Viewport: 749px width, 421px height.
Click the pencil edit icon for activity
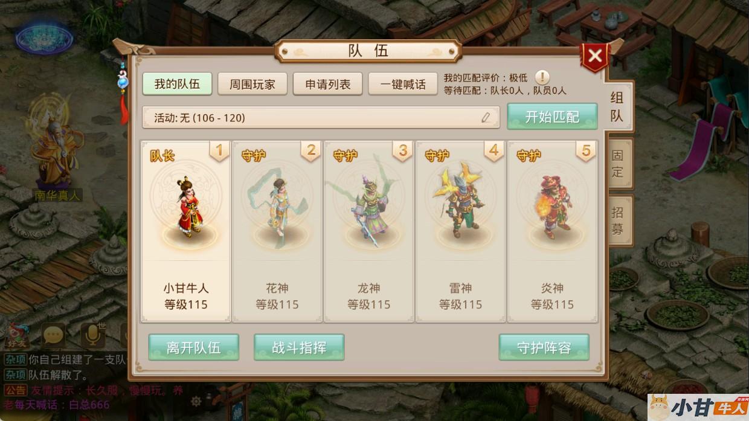click(x=486, y=118)
